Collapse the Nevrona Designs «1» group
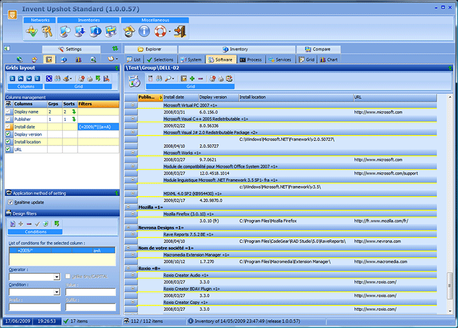 tap(128, 227)
